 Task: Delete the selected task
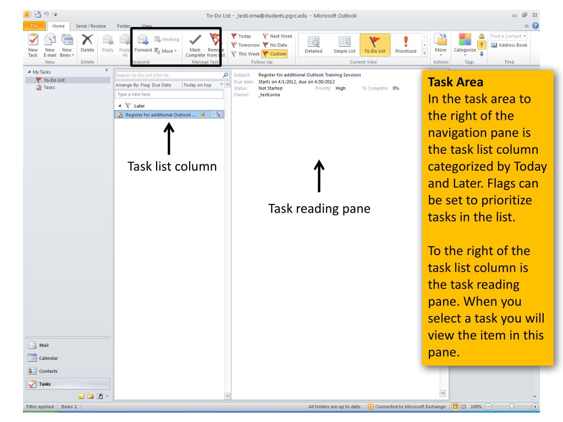point(87,43)
